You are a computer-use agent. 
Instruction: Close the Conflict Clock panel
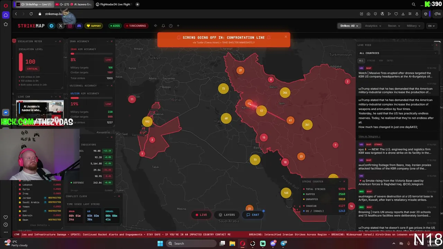click(119, 196)
